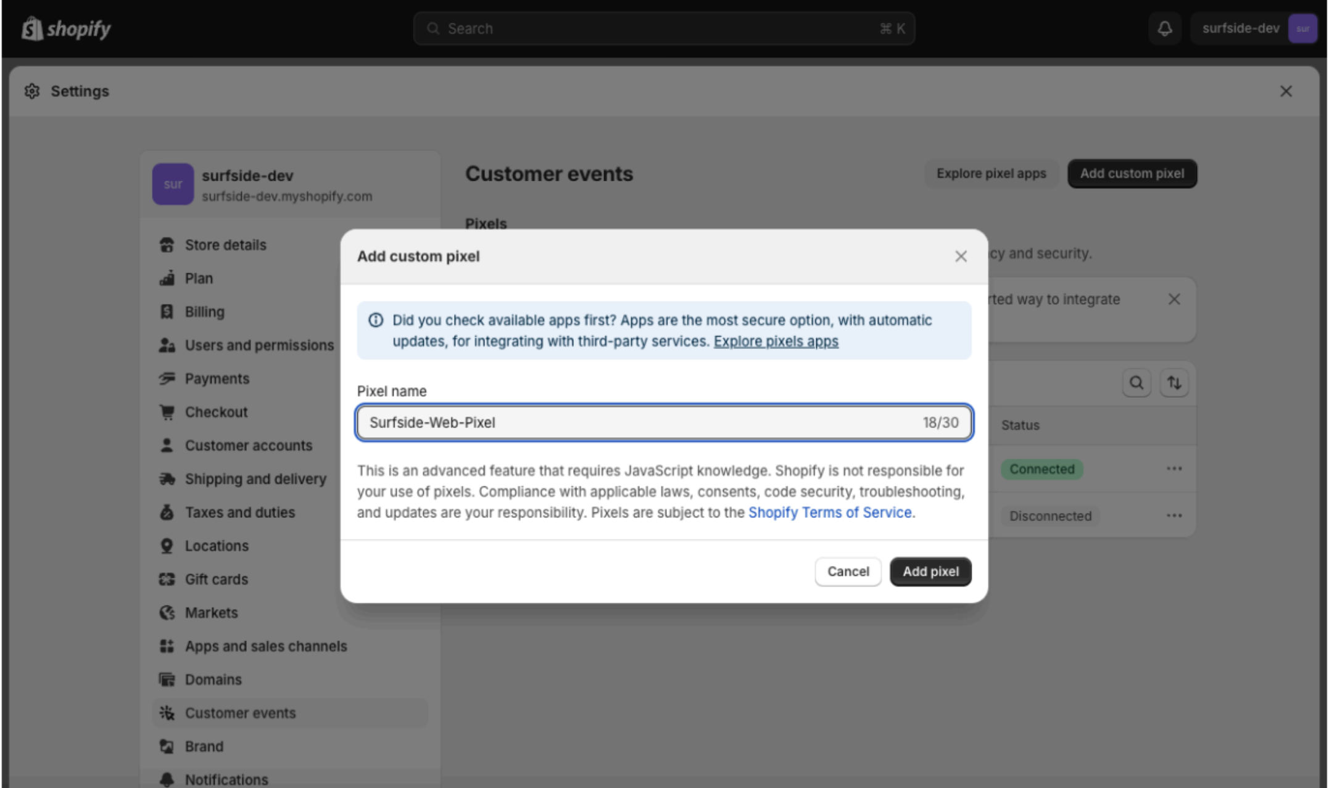This screenshot has width=1329, height=788.
Task: Follow the Explore pixels apps link
Action: point(776,341)
